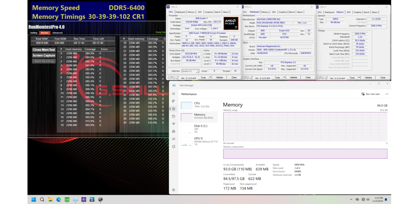The height and width of the screenshot is (204, 419).
Task: Click coverage 513.9% in row 39
Action: pos(152,122)
